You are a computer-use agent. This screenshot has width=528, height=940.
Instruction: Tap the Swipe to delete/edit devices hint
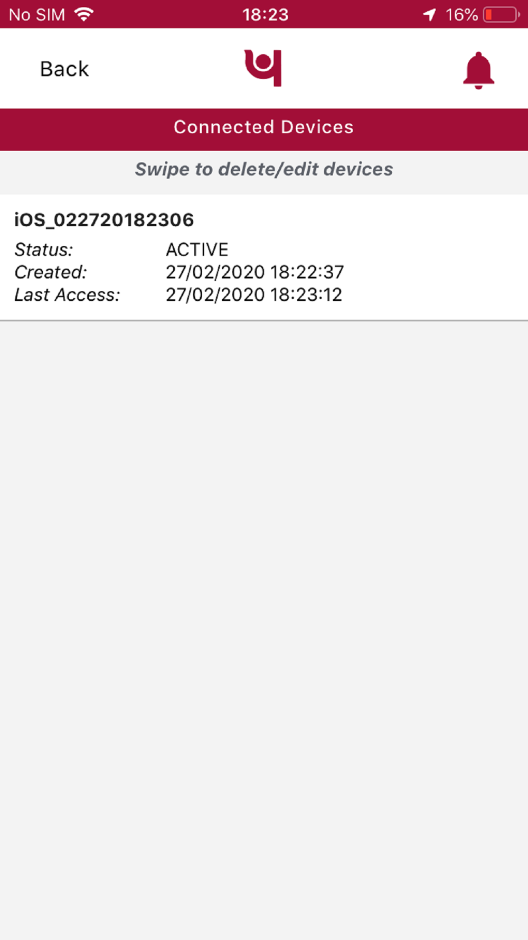tap(264, 169)
